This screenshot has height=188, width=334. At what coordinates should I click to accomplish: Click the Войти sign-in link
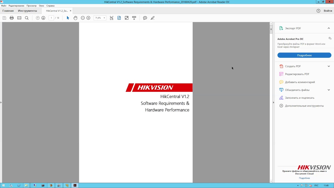coord(328,11)
